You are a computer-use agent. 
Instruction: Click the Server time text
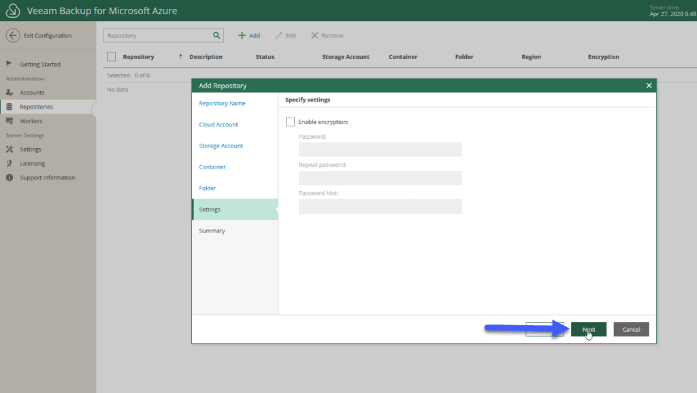tap(672, 11)
